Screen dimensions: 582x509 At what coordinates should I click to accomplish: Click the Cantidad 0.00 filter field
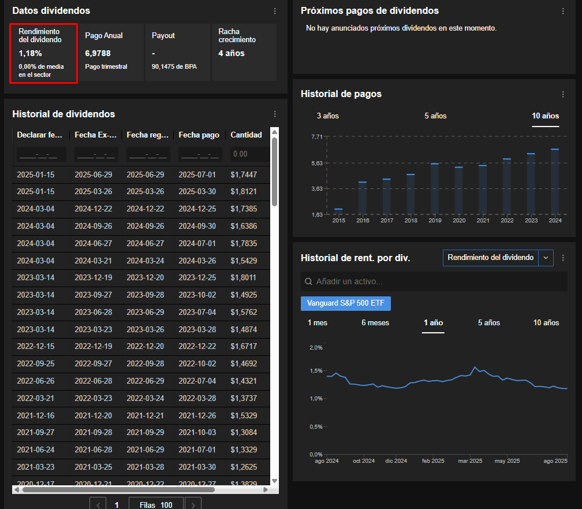click(x=250, y=154)
